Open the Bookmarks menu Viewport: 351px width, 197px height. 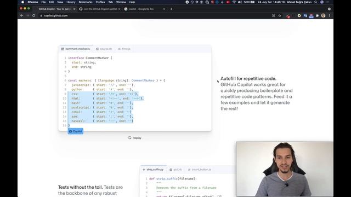(x=86, y=2)
